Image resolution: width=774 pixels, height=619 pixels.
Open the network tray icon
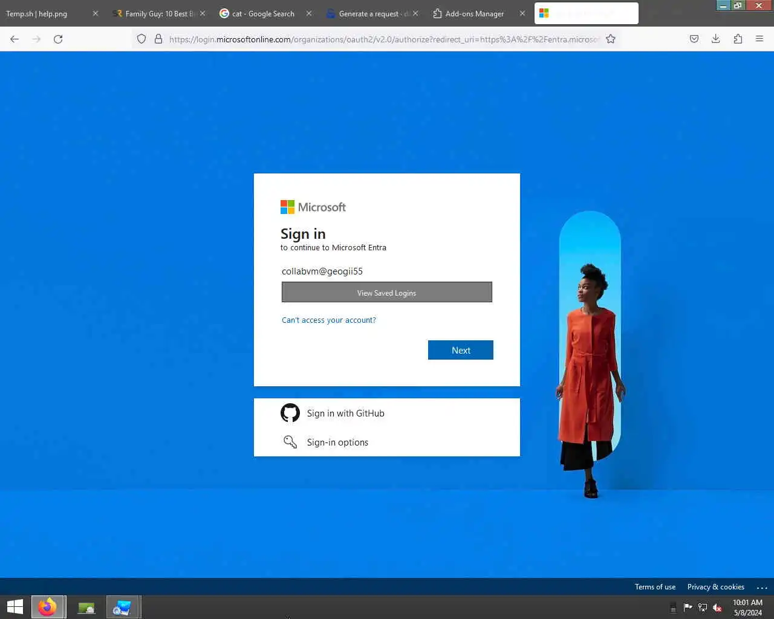coord(703,608)
